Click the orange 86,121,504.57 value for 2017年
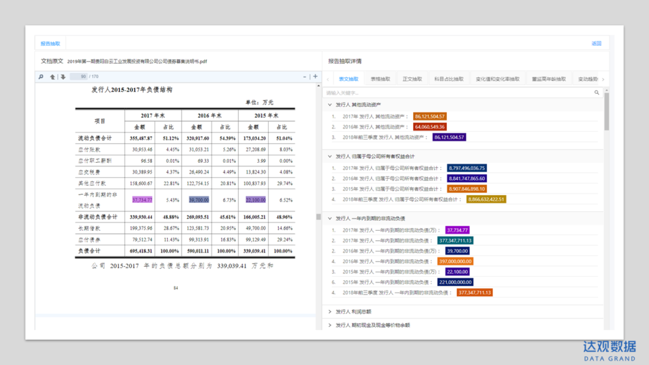The width and height of the screenshot is (649, 365). coord(430,117)
